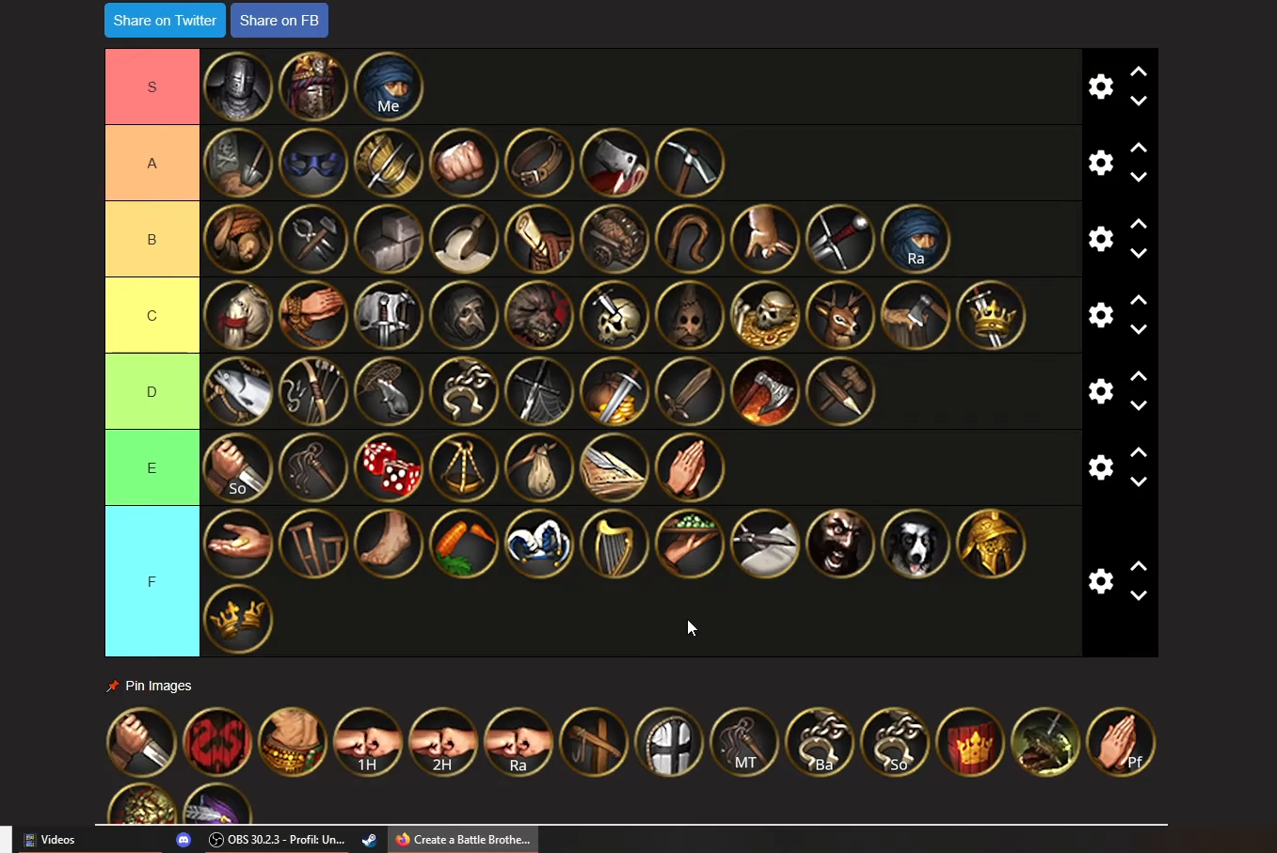Image resolution: width=1277 pixels, height=853 pixels.
Task: Open settings gear for F tier row
Action: (1101, 581)
